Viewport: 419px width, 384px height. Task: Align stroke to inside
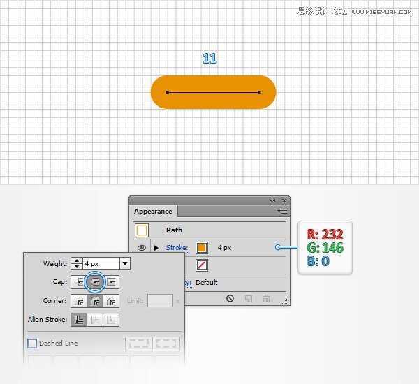[95, 320]
